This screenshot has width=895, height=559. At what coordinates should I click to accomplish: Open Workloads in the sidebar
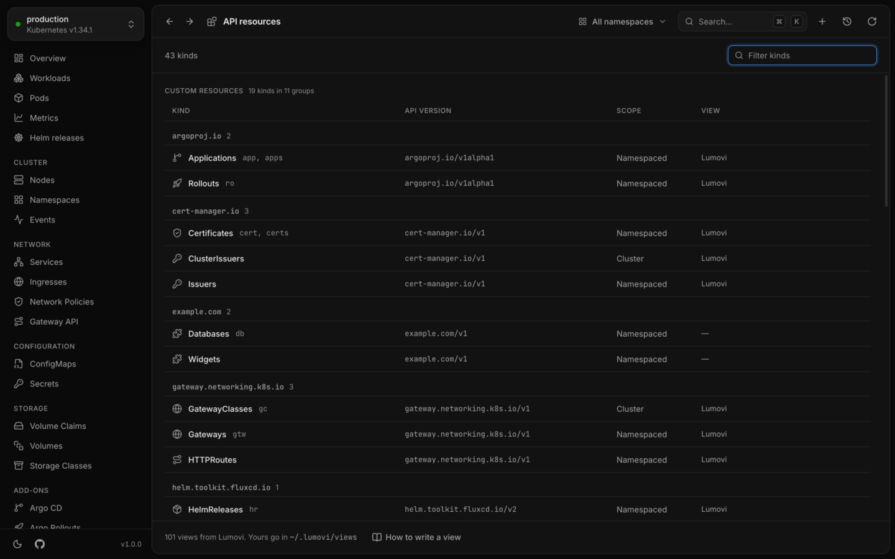(76, 78)
